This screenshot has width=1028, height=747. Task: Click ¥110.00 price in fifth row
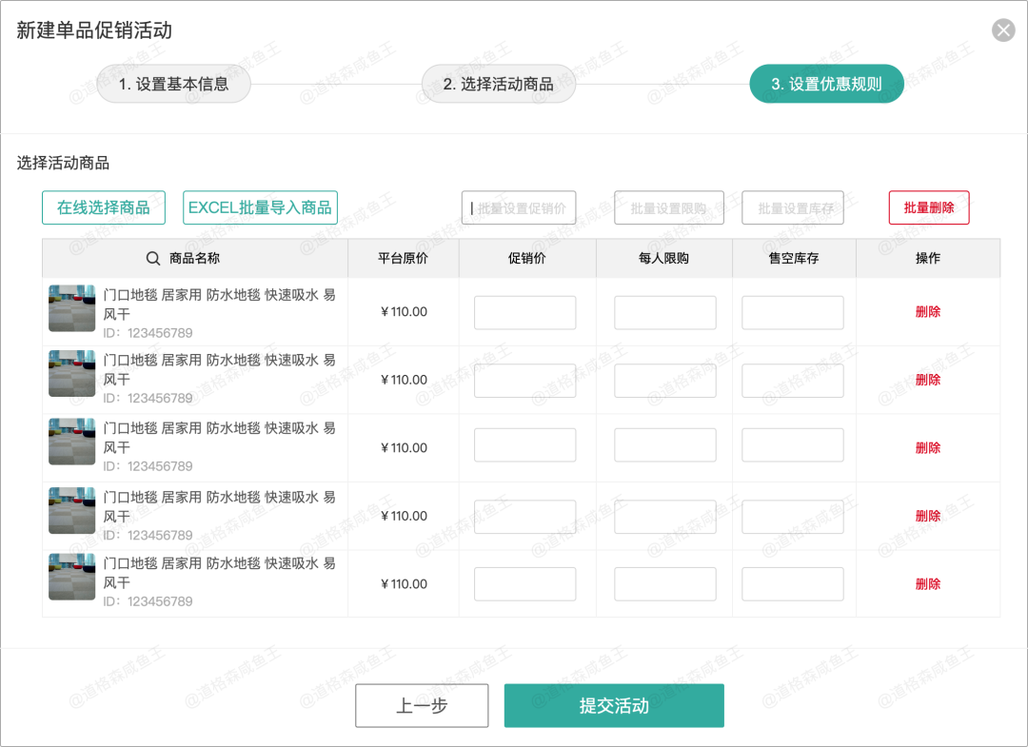point(404,584)
